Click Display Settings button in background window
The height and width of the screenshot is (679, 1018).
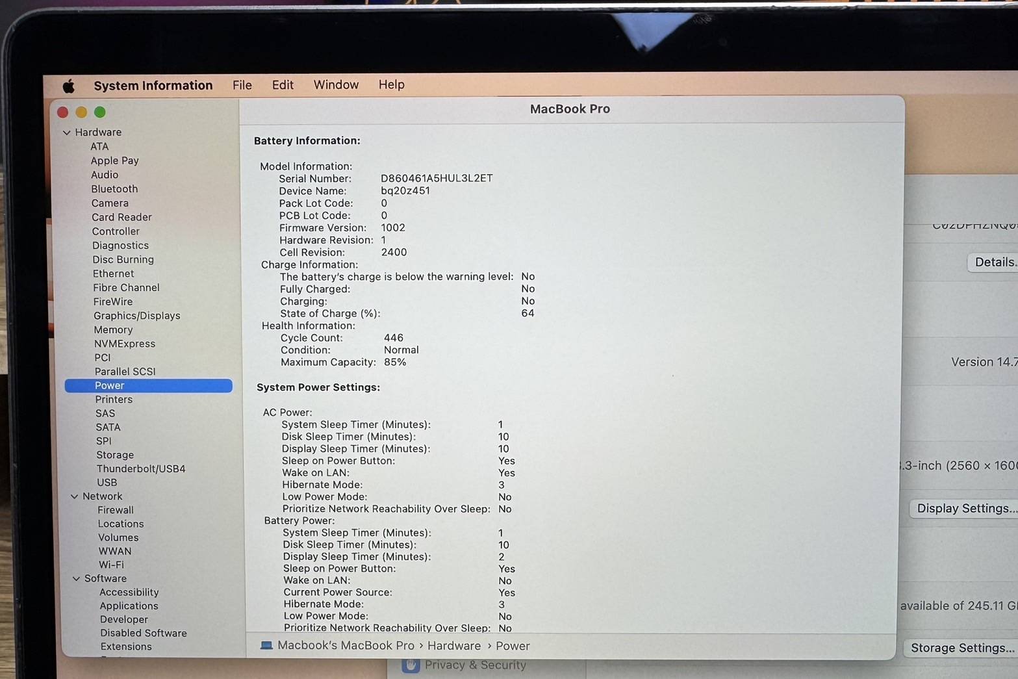964,508
